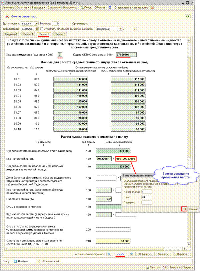Image resolution: width=200 pixels, height=271 pixels.
Task: Open the Выгрузка dropdown menu
Action: pyautogui.click(x=38, y=8)
